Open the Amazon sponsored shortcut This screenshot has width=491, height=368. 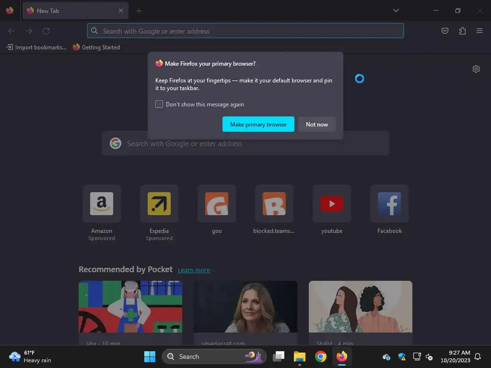[x=102, y=203]
